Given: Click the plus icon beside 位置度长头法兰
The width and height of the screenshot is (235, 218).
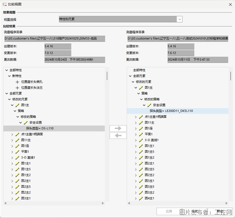Looking at the screenshot, I should click(17, 87).
